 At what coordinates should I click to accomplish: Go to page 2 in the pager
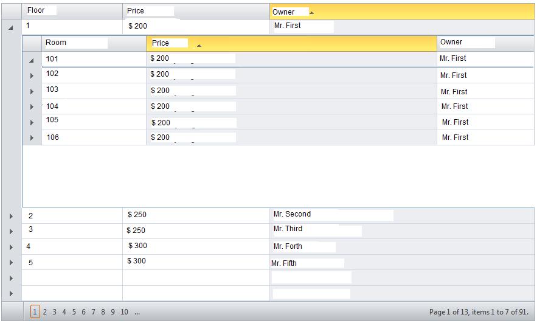click(x=45, y=312)
